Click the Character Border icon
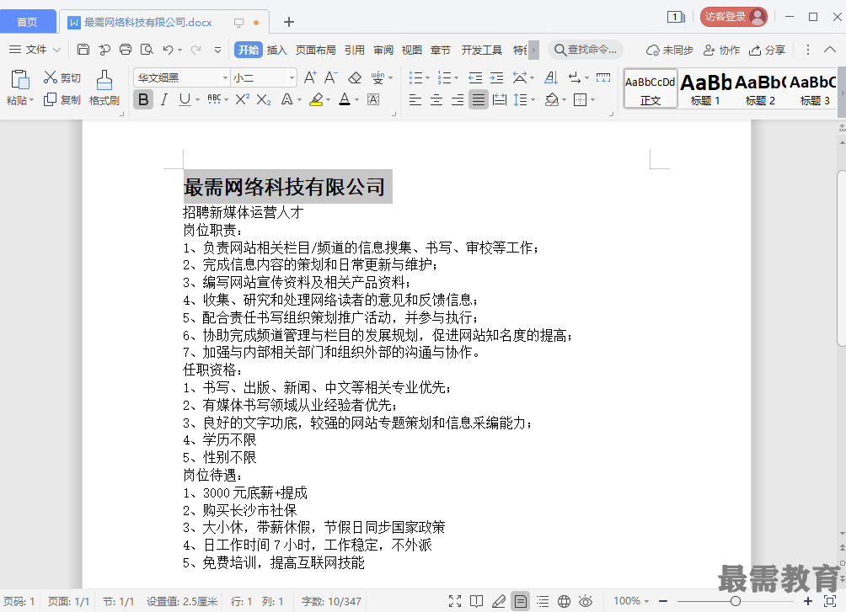 (373, 99)
